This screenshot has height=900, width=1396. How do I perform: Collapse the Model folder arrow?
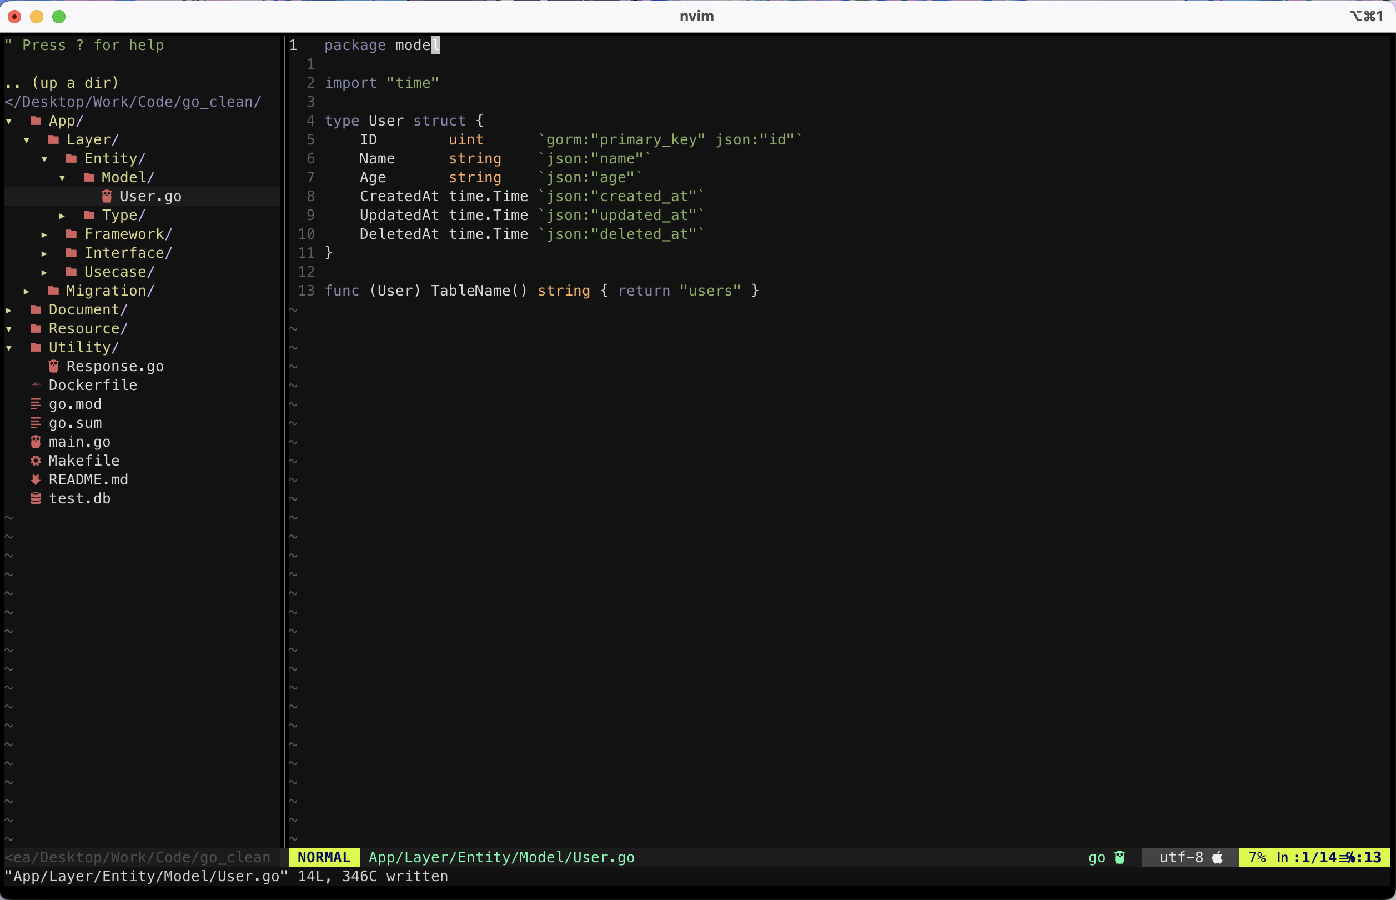[x=62, y=178]
